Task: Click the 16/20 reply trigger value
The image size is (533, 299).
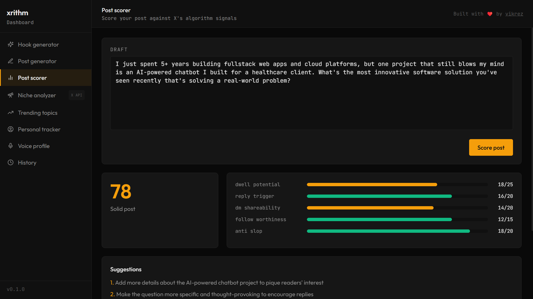Action: [x=505, y=196]
